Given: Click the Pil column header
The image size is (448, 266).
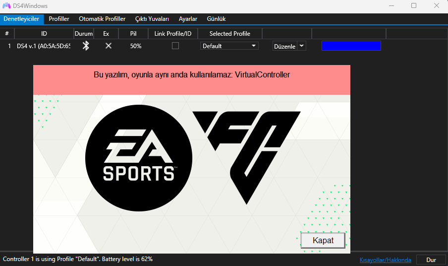Looking at the screenshot, I should point(133,33).
